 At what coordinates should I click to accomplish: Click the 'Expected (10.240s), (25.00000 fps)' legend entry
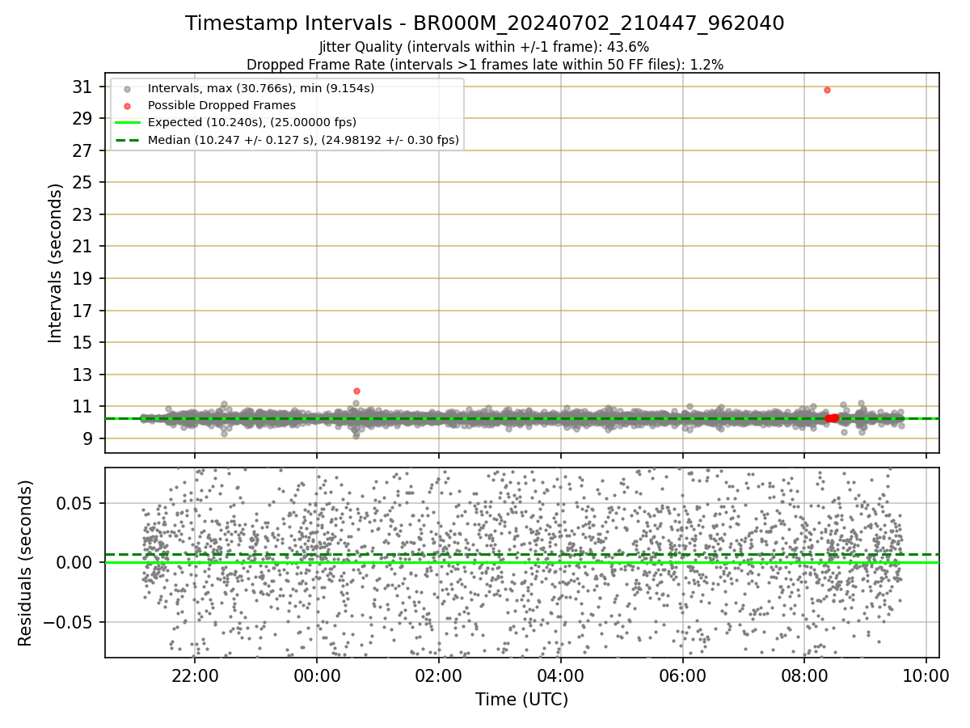[x=251, y=123]
